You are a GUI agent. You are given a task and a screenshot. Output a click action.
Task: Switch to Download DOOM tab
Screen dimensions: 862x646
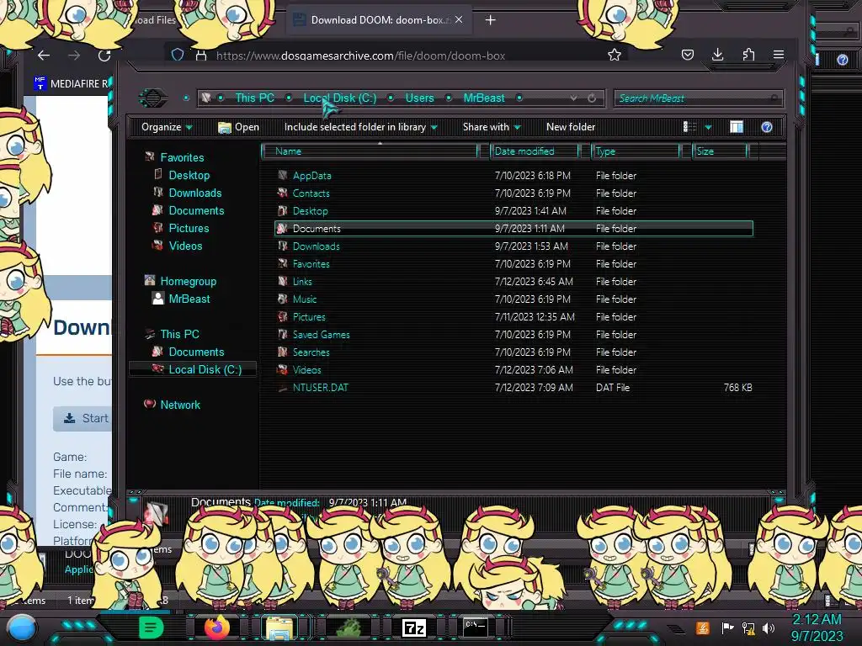(x=380, y=20)
